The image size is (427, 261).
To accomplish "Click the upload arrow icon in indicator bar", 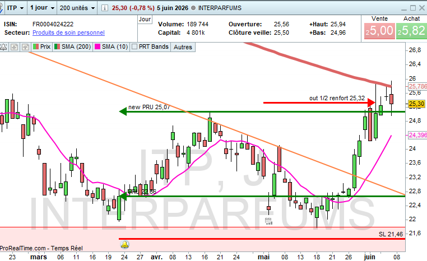I will coord(25,47).
